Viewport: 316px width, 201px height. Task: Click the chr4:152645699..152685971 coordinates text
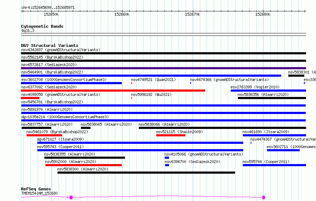click(x=48, y=7)
